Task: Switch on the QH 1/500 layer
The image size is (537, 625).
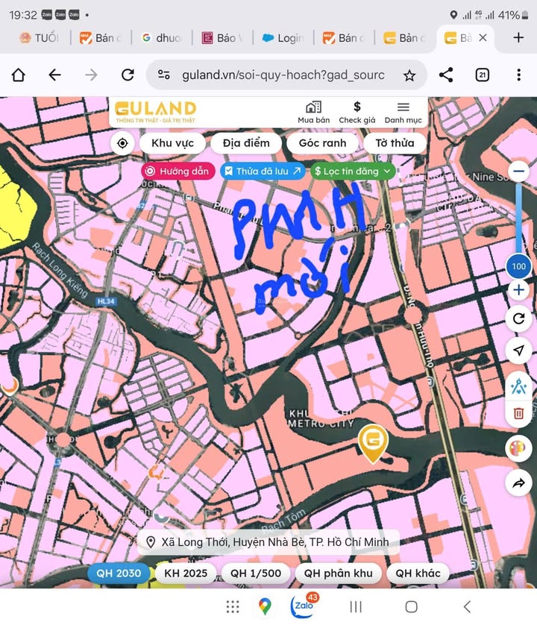Action: (x=256, y=573)
